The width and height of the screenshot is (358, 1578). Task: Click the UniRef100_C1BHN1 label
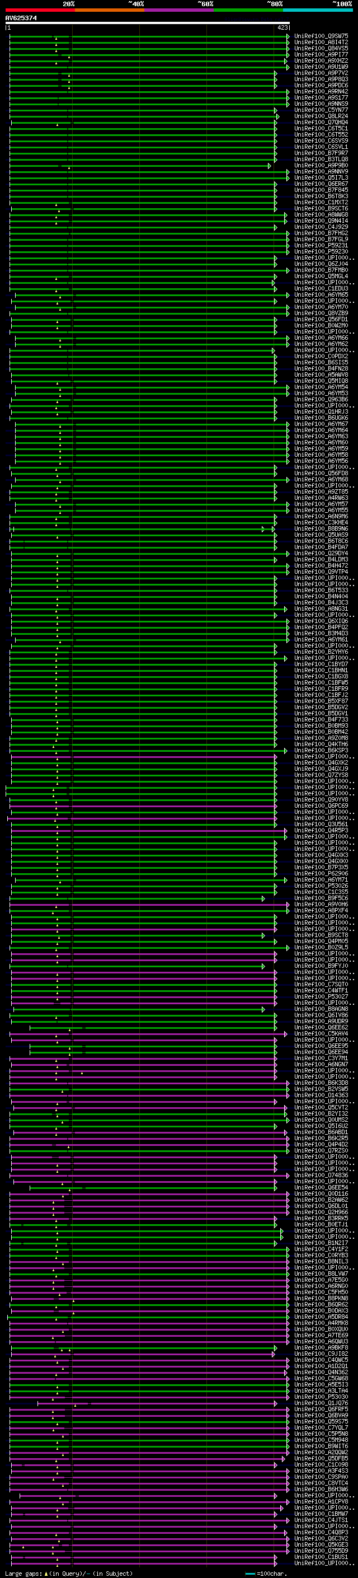point(321,670)
